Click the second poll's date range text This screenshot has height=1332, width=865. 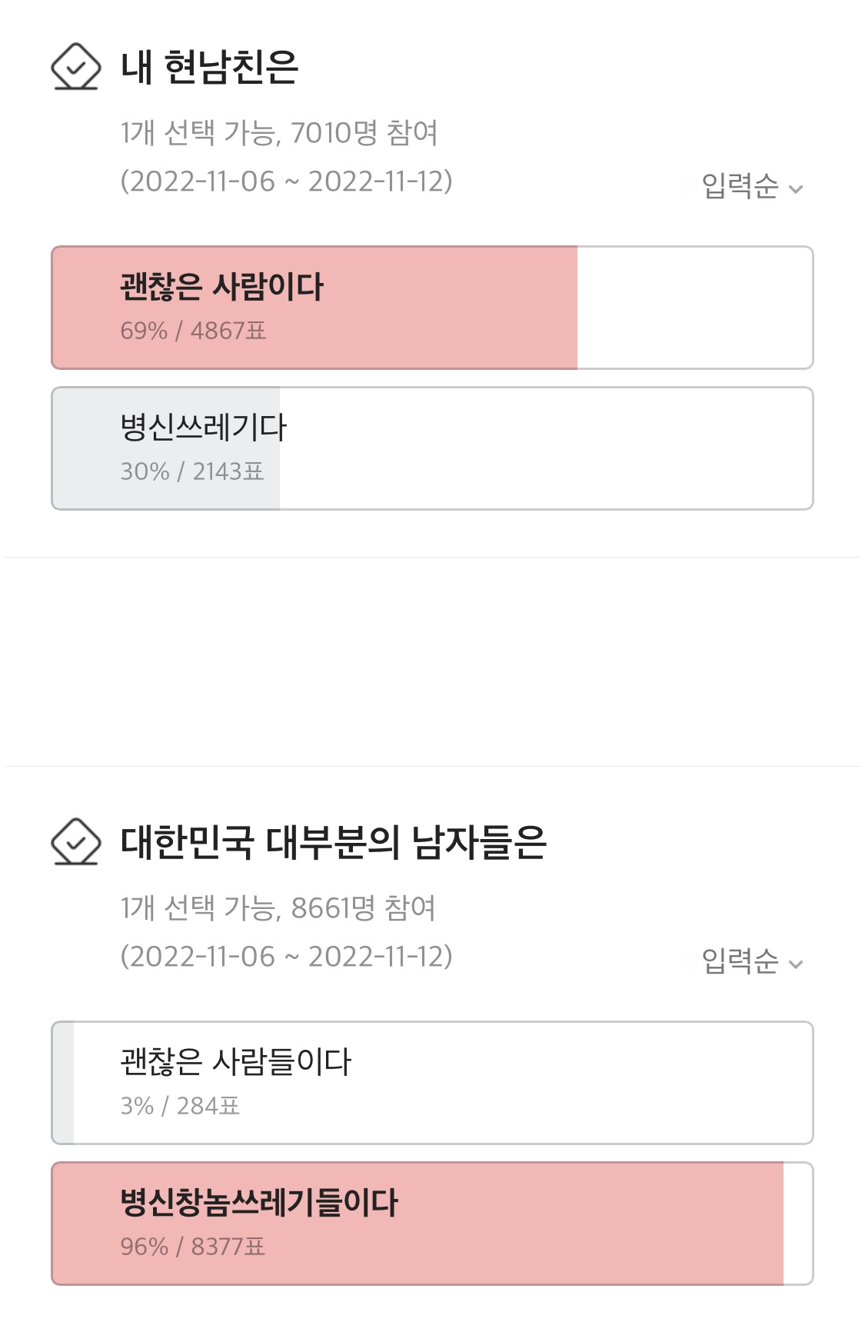click(x=286, y=957)
